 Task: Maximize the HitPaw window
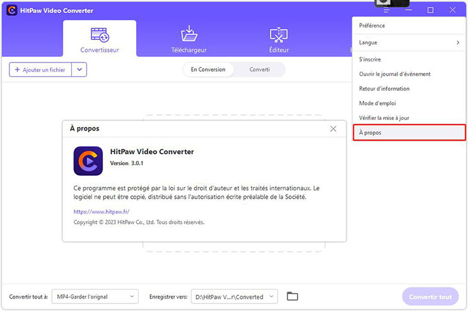[430, 10]
